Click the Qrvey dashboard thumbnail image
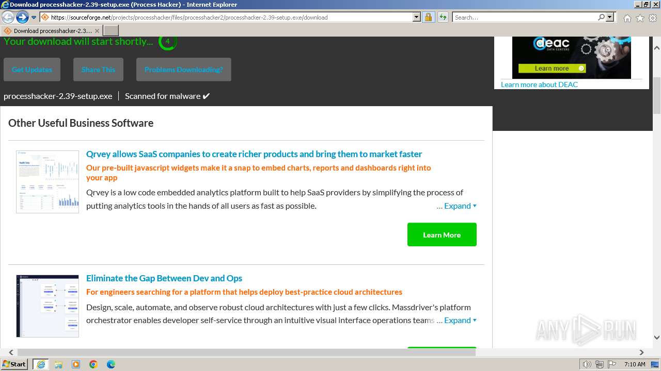661x371 pixels. click(48, 182)
